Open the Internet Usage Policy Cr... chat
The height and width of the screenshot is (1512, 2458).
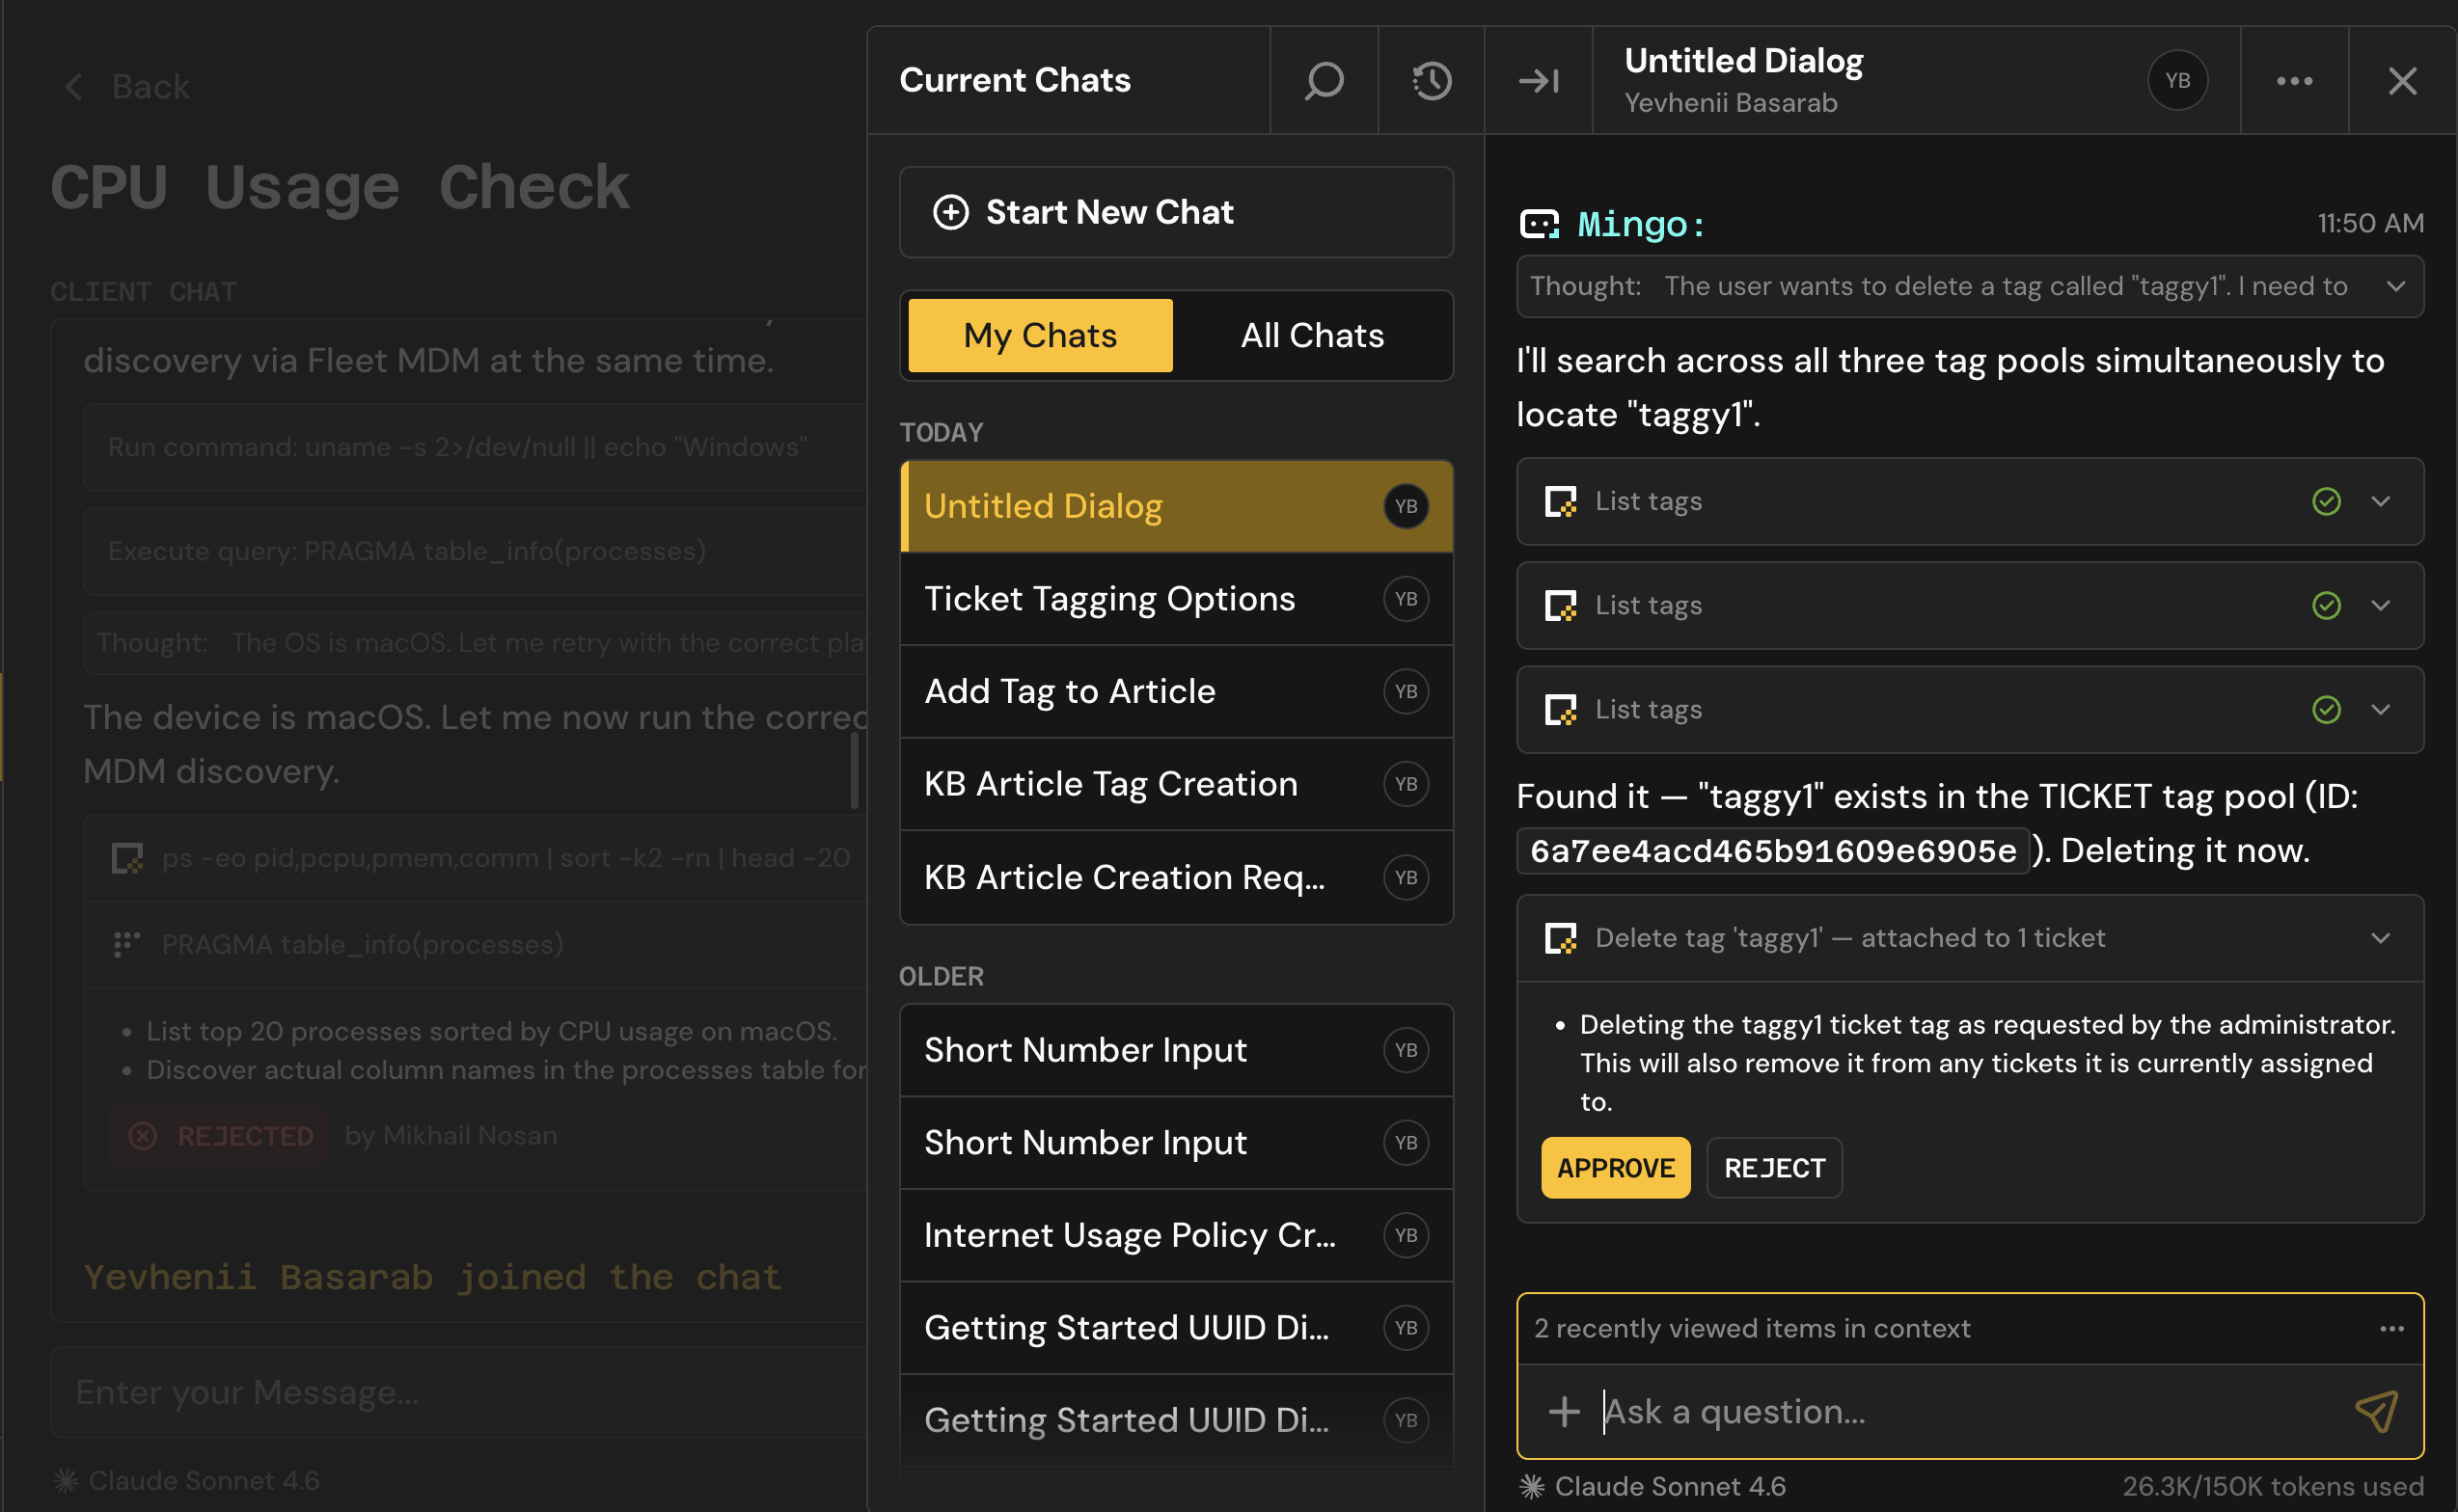tap(1177, 1235)
